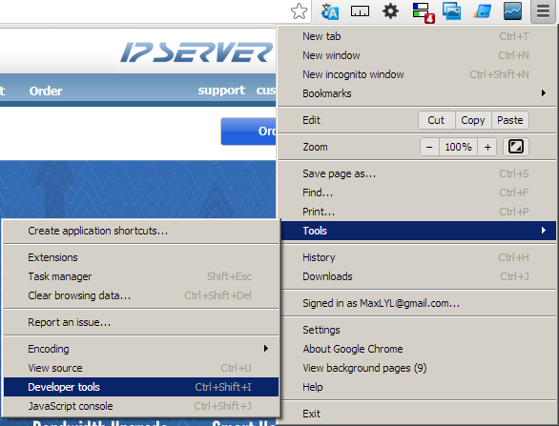Click the support link in site navigation
This screenshot has height=426, width=559.
pos(221,91)
